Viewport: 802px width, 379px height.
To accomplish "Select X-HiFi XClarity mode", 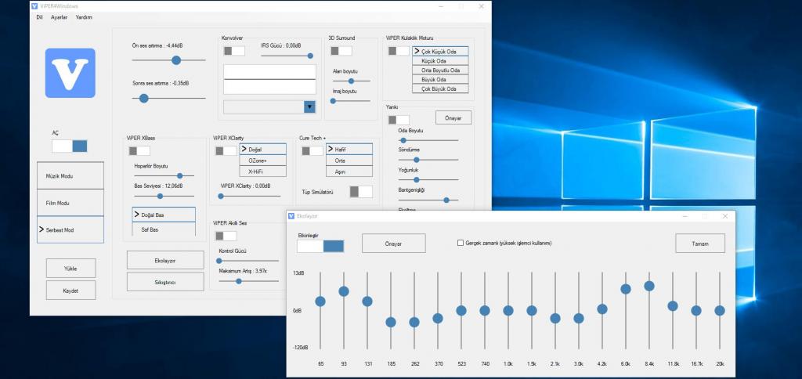I will [x=263, y=171].
